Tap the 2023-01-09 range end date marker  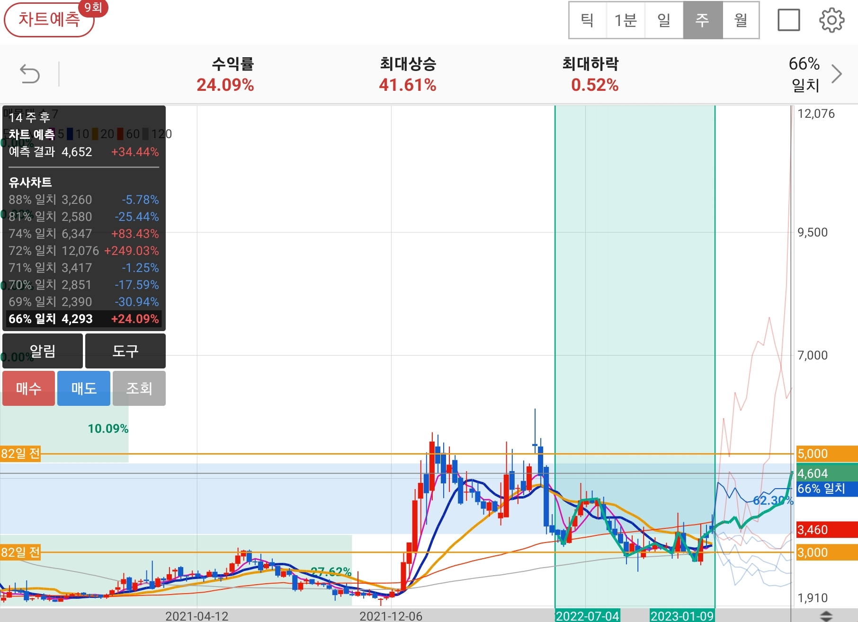point(682,616)
